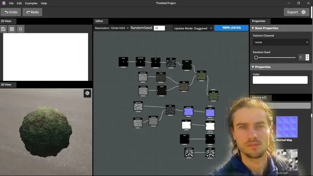Viewport: 313px width, 176px height.
Task: Click the Redo button
Action: coord(32,12)
